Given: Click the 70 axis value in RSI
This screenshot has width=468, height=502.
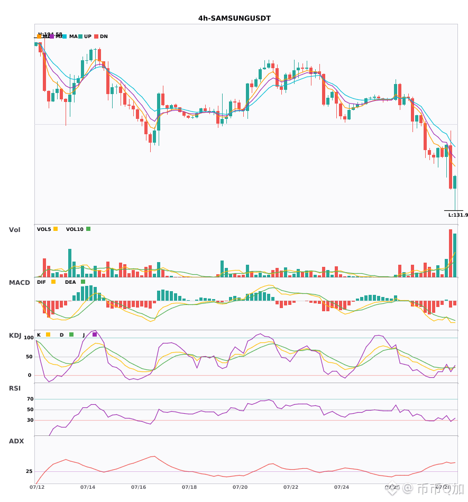Looking at the screenshot, I should point(30,399).
